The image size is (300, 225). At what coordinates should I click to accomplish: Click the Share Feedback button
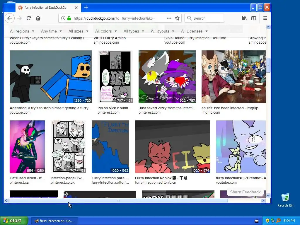point(245,192)
